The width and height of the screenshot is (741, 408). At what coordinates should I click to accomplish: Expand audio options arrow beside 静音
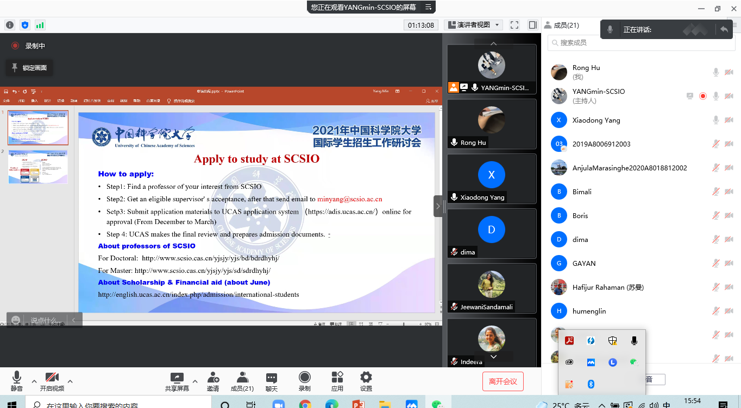[34, 381]
